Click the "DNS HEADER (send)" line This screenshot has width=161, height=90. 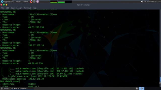pyautogui.click(x=10, y=81)
